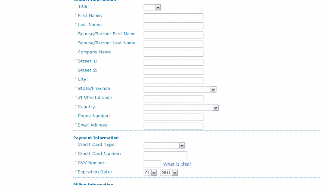Click the Credit Card Number field
Viewport: 323px width, 185px height.
[x=165, y=155]
